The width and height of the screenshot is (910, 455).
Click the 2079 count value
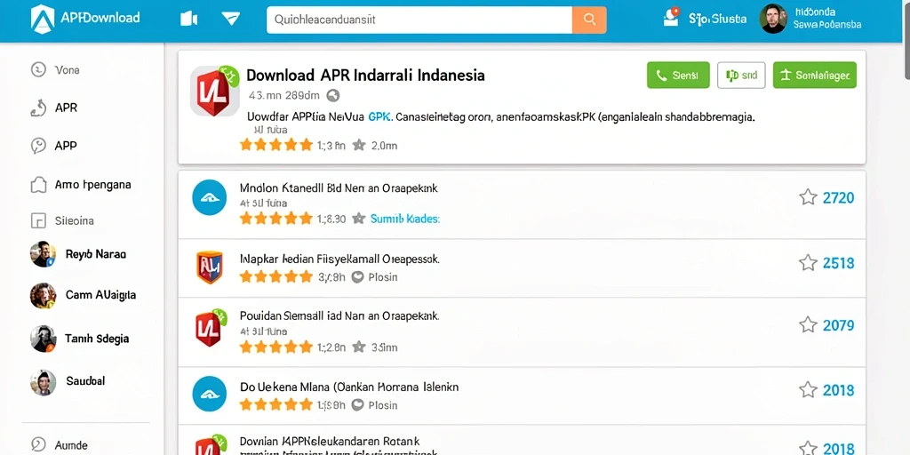pos(839,325)
